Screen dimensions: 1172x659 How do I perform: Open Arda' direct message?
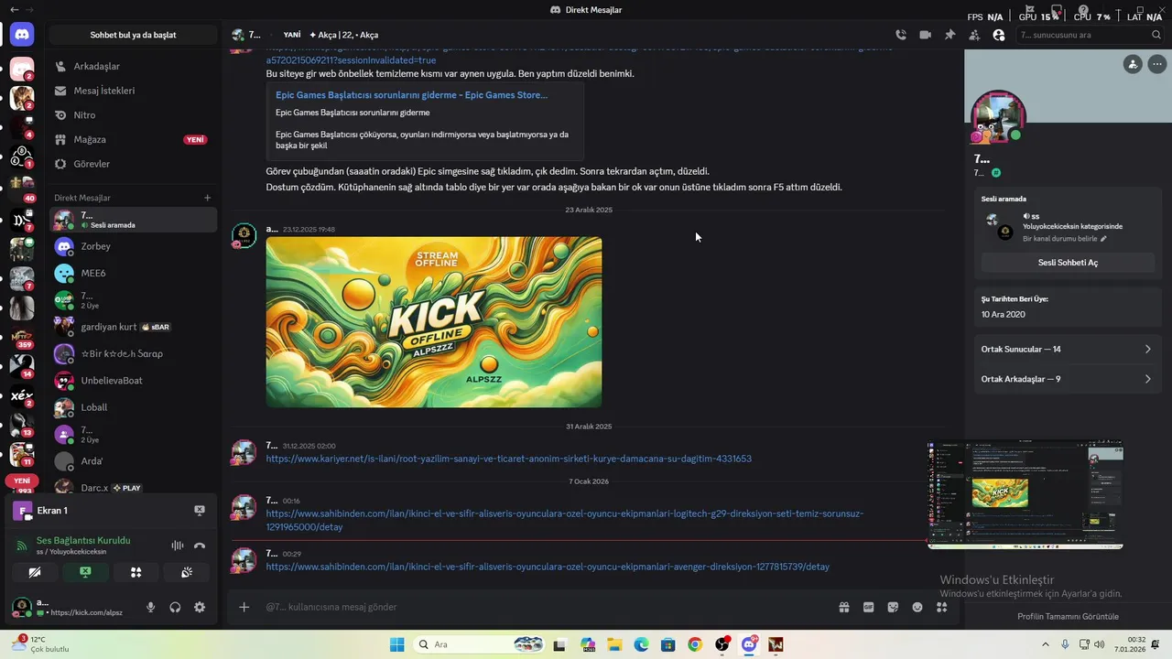click(133, 460)
